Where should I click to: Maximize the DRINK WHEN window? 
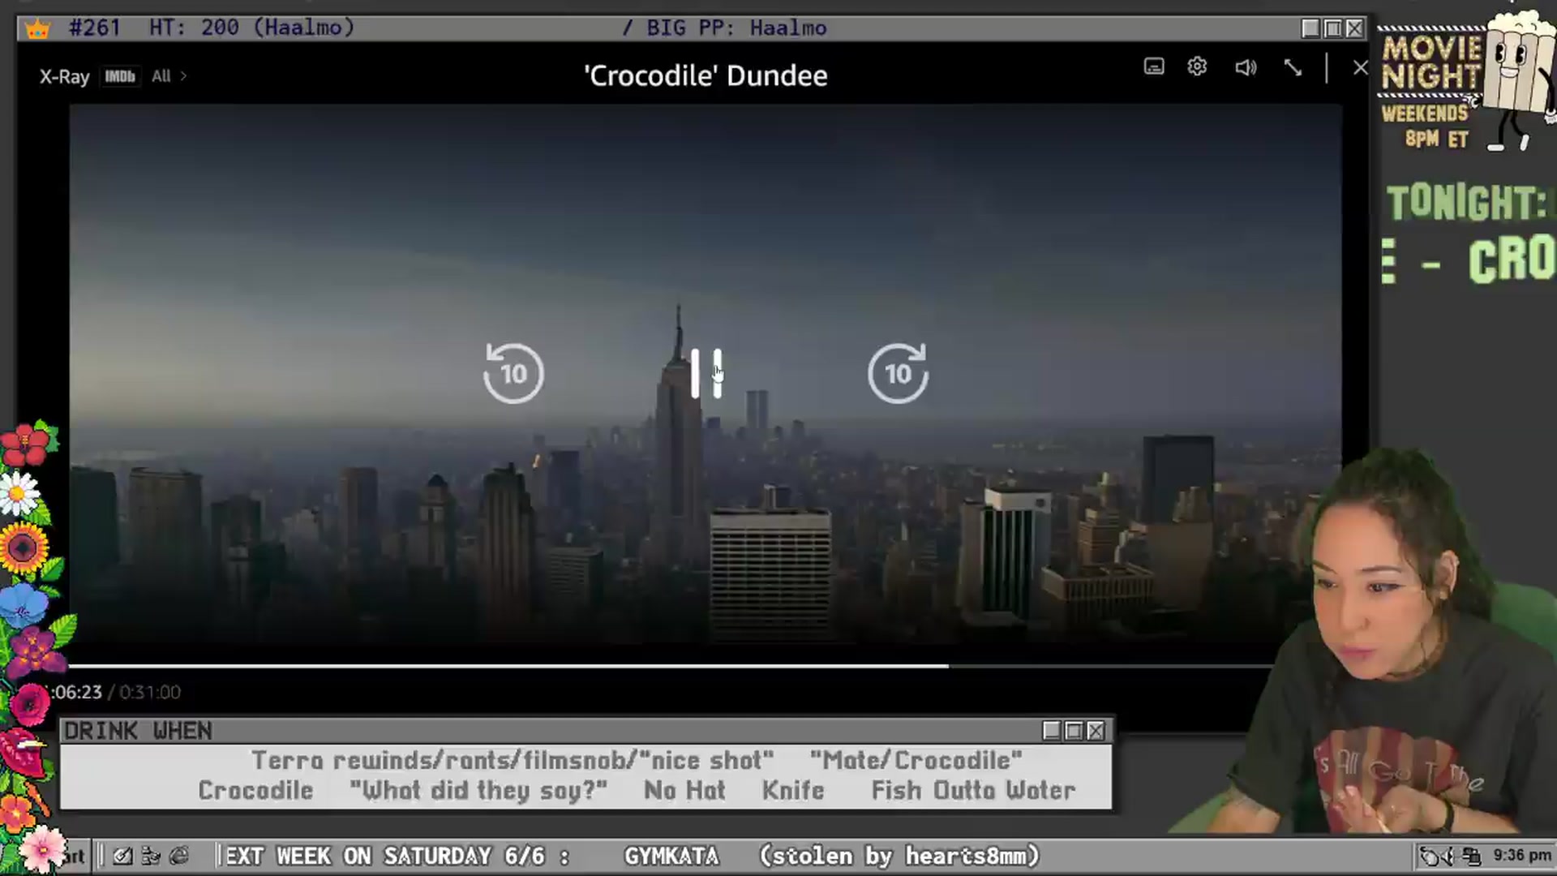coord(1074,731)
